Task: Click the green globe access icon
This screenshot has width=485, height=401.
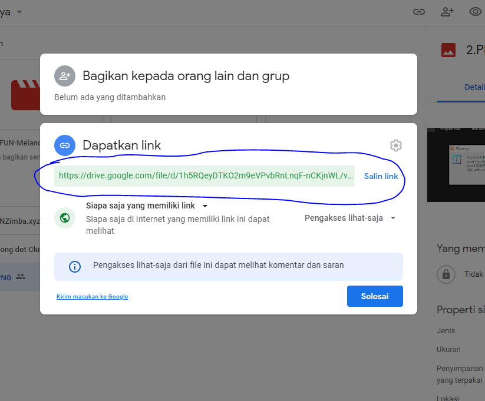Action: tap(65, 218)
